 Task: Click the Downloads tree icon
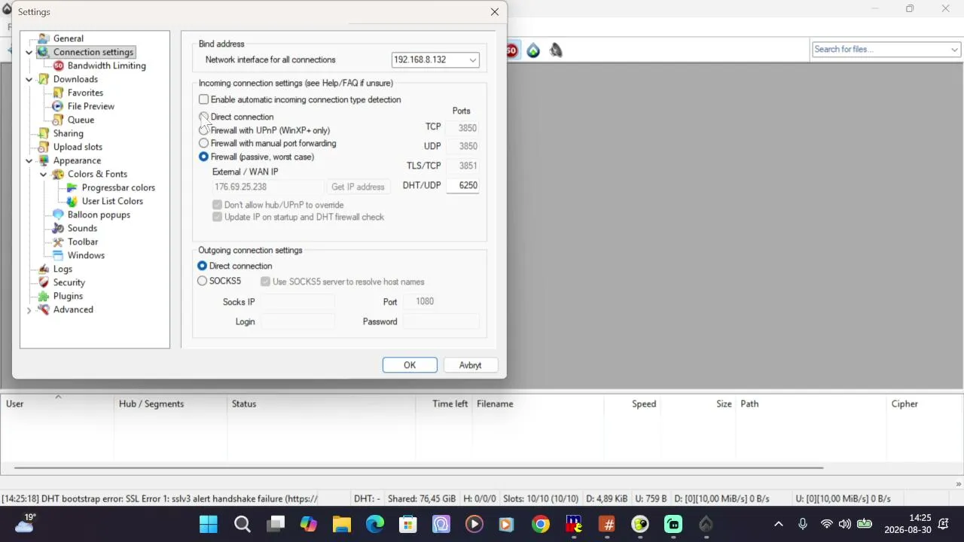(44, 79)
